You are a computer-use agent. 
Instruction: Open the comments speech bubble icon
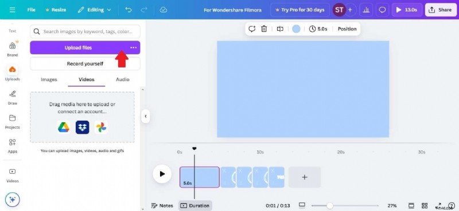click(382, 10)
